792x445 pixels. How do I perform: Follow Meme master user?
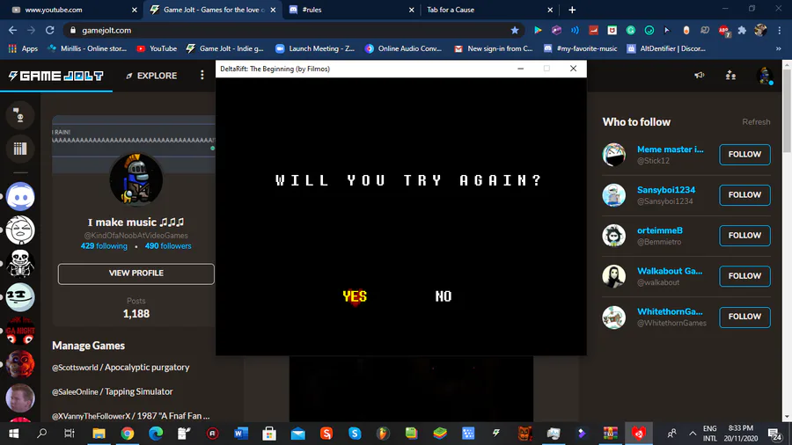click(x=744, y=155)
